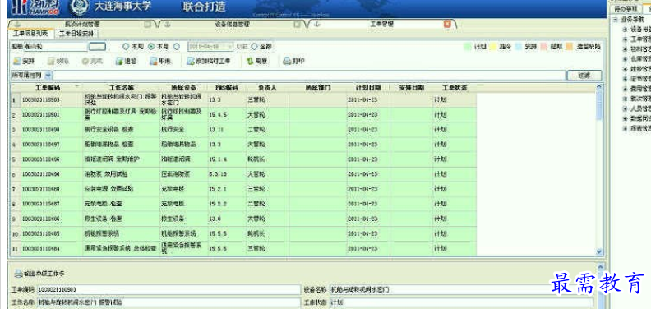Click the square icon on 航次计划管理 tab
Image resolution: width=651 pixels, height=309 pixels.
pos(147,24)
